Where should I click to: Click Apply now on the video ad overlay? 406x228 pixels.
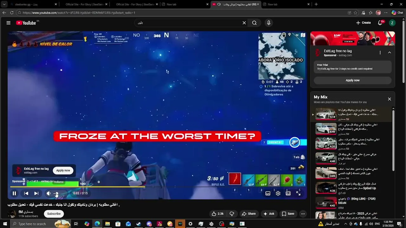click(x=63, y=170)
